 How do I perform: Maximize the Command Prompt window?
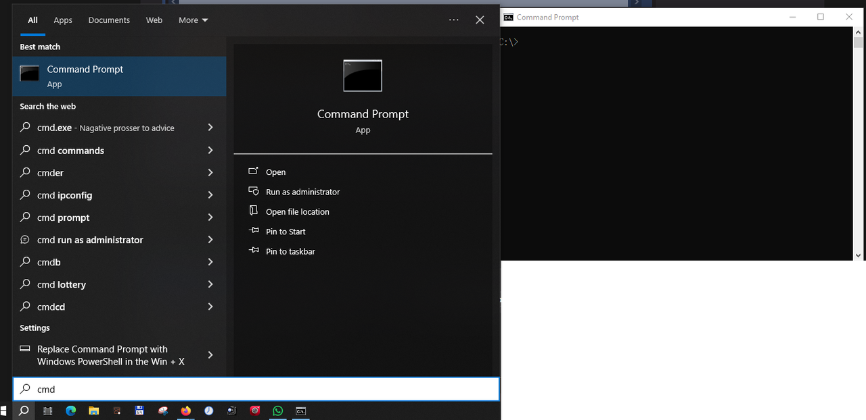tap(821, 17)
